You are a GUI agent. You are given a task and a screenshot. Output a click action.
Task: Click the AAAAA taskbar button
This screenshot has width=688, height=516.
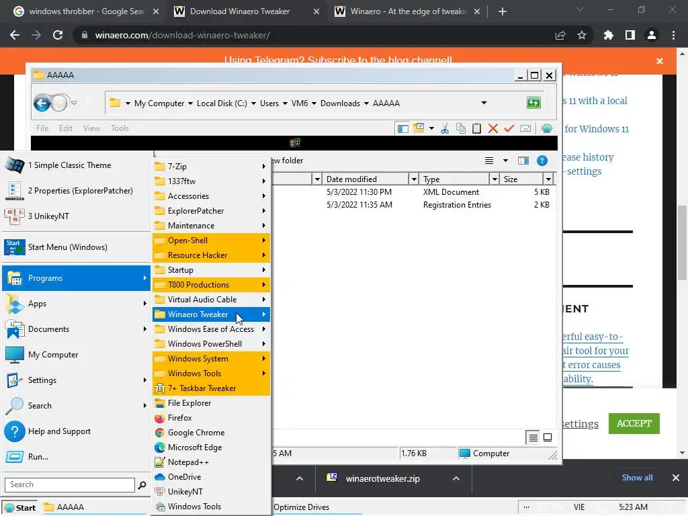click(x=93, y=507)
